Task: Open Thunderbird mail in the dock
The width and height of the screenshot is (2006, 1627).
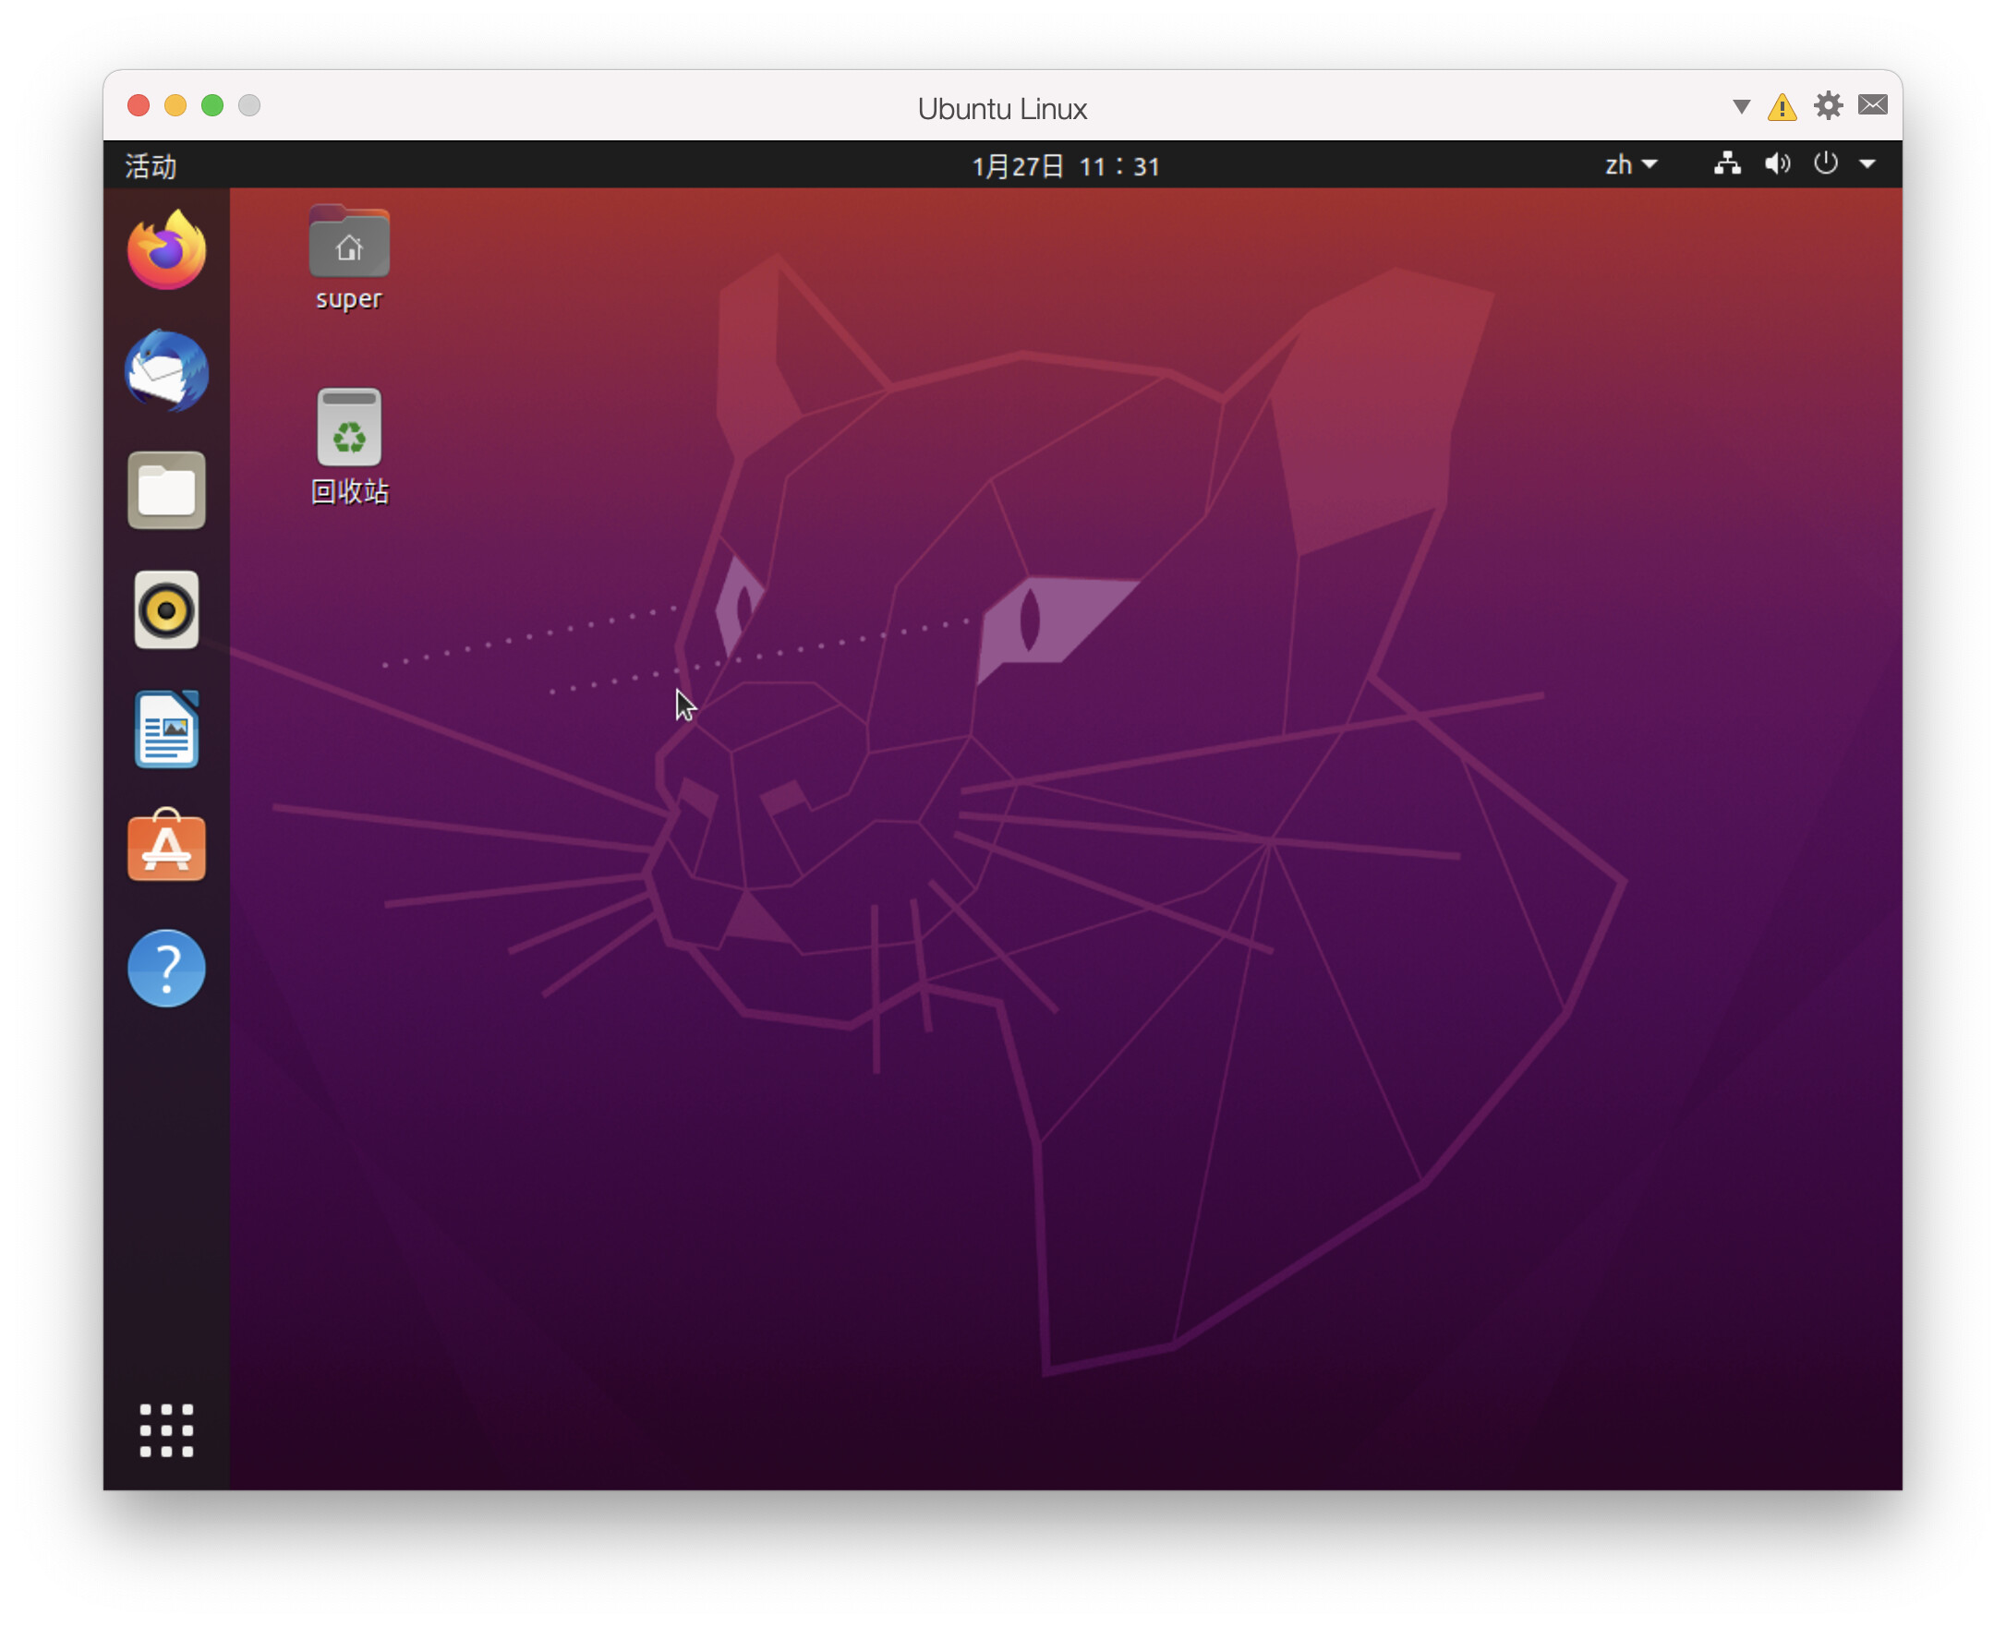Action: pyautogui.click(x=167, y=371)
